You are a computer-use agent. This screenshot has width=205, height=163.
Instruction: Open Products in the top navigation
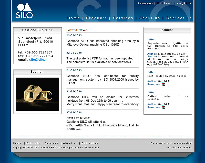(x=96, y=18)
